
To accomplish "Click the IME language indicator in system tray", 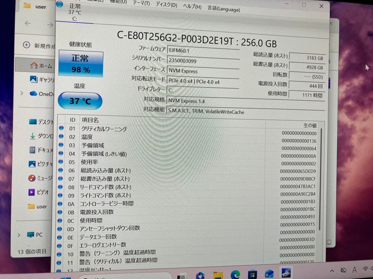I will [355, 270].
